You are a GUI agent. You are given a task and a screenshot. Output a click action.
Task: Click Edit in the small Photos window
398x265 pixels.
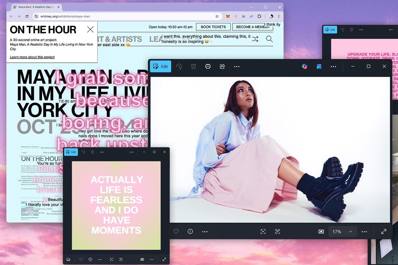[71, 152]
